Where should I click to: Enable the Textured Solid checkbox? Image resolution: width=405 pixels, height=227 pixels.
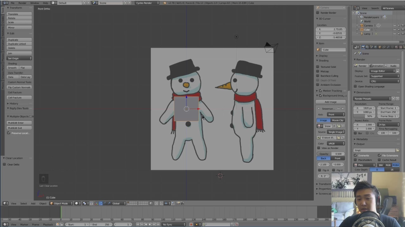[x=318, y=67]
